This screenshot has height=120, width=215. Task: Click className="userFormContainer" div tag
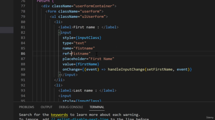(x=79, y=6)
